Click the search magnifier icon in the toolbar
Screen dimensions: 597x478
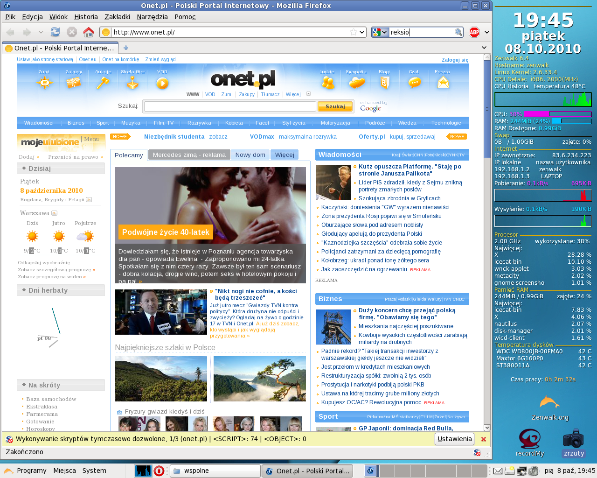tap(458, 32)
